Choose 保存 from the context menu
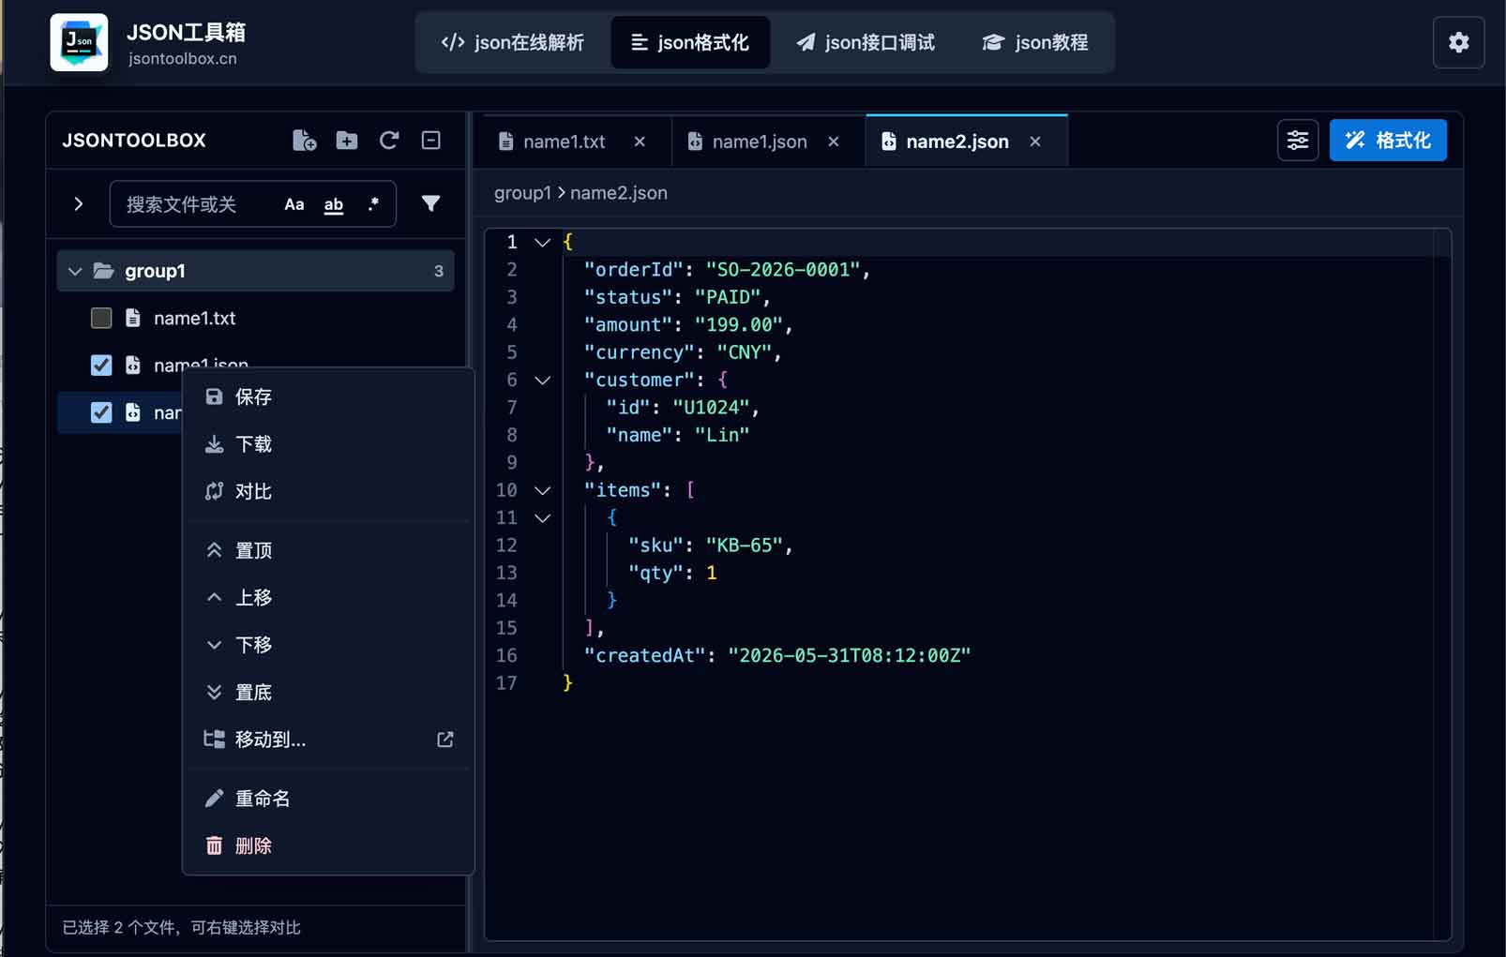The width and height of the screenshot is (1506, 957). tap(328, 396)
